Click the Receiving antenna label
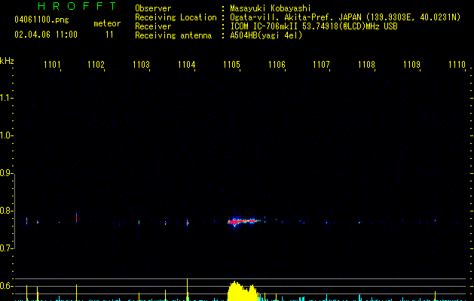 [173, 35]
